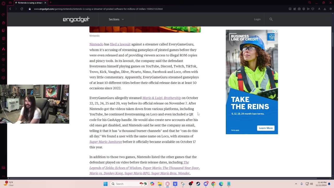Open the weather widget showing 72°F
Image resolution: width=334 pixels, height=188 pixels.
coord(9,184)
